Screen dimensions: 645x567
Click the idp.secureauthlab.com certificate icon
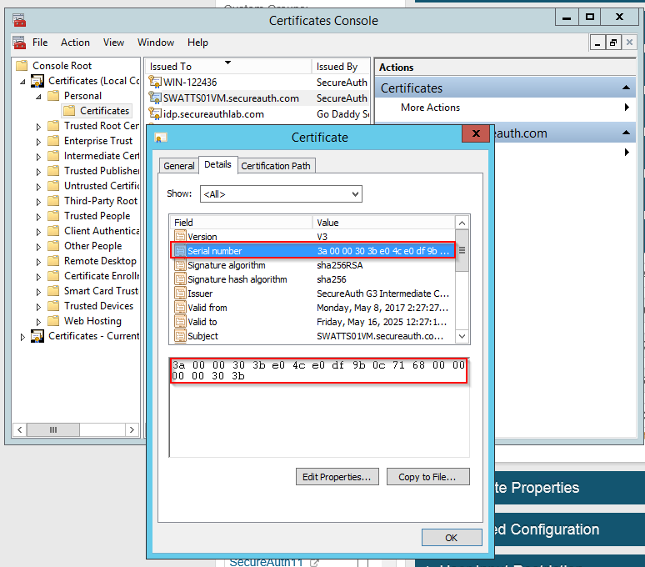click(x=155, y=114)
